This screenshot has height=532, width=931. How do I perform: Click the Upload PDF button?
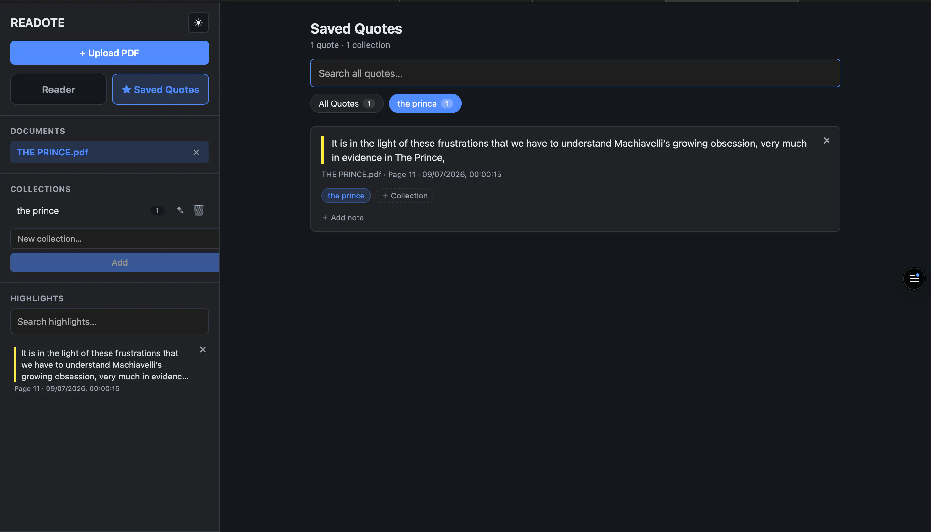pos(109,53)
